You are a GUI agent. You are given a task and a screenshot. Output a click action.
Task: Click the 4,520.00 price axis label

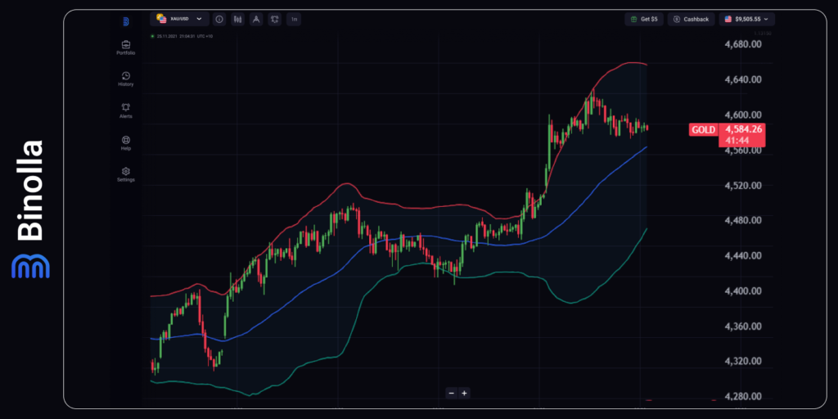click(x=741, y=186)
